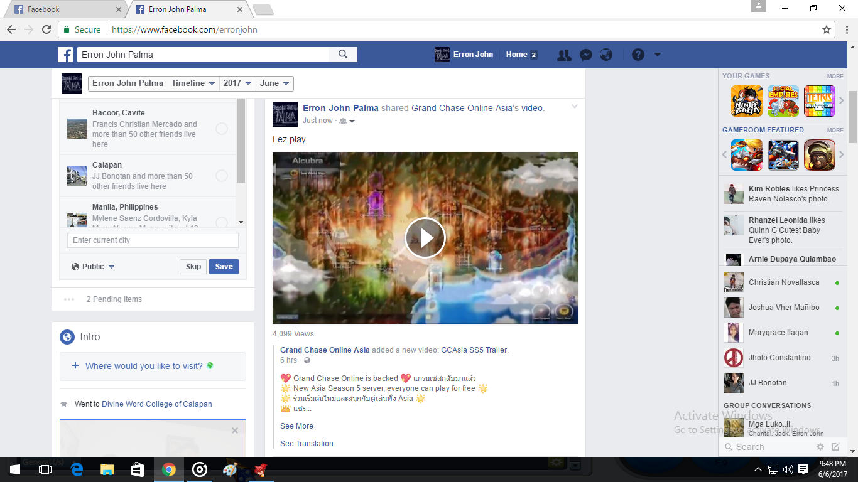This screenshot has width=858, height=482.
Task: Bookmark this page with the star icon
Action: pos(827,29)
